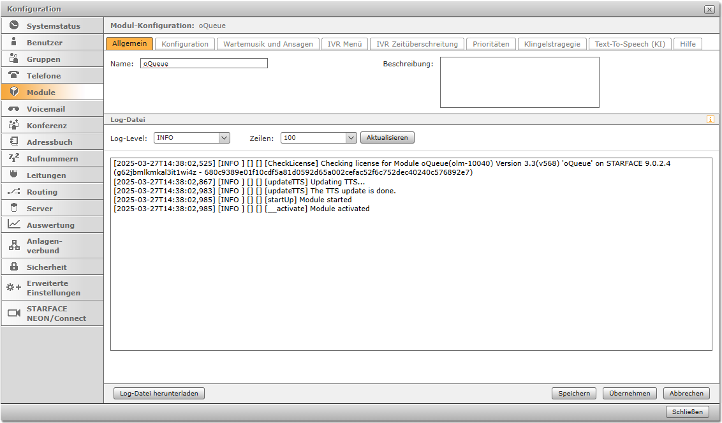Open the Telefone phone icon
722x423 pixels.
coord(14,75)
